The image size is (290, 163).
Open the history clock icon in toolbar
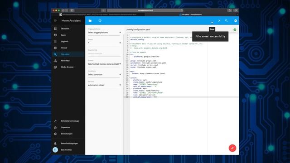(100, 21)
